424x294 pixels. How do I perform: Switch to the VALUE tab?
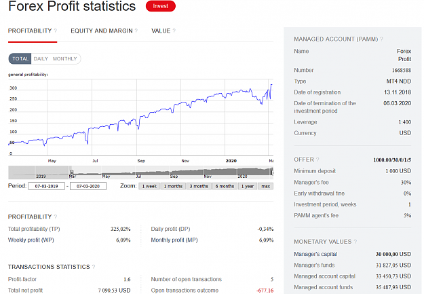pyautogui.click(x=161, y=31)
